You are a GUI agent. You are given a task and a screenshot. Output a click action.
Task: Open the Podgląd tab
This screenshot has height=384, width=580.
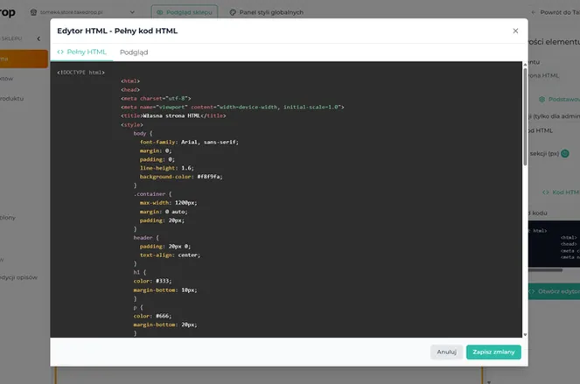(x=134, y=52)
